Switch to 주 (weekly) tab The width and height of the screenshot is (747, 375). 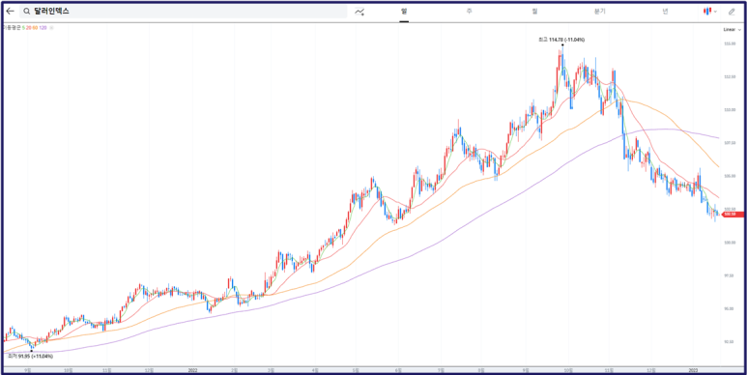(x=470, y=12)
